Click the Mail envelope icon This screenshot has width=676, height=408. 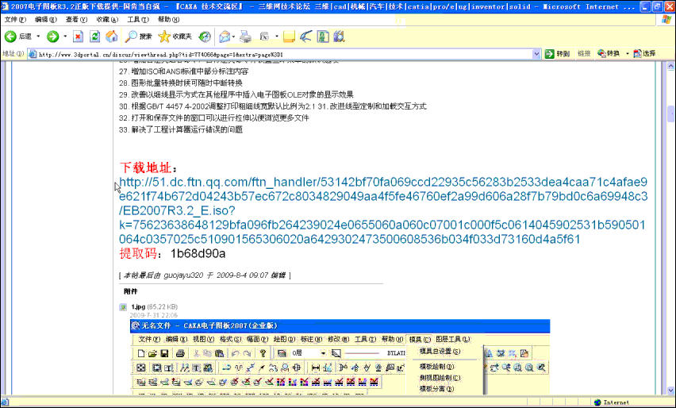coord(225,37)
